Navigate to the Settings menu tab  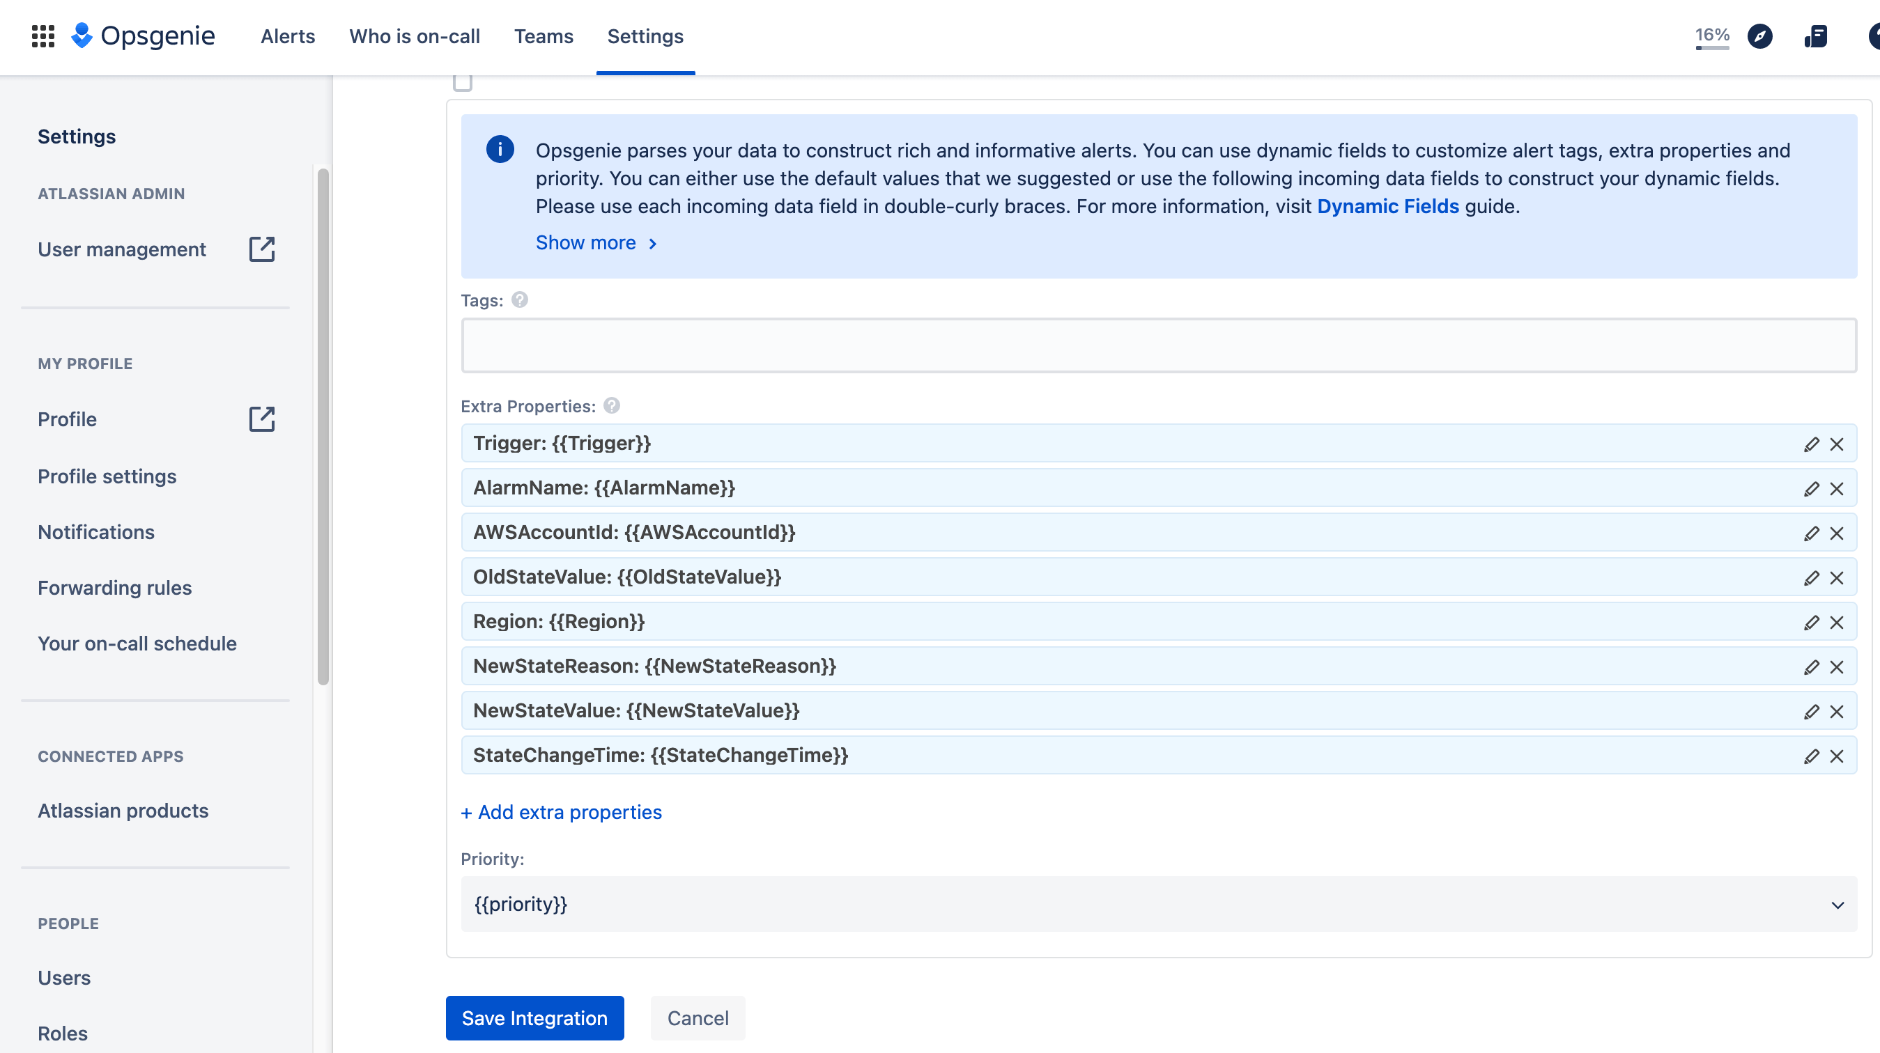tap(646, 35)
